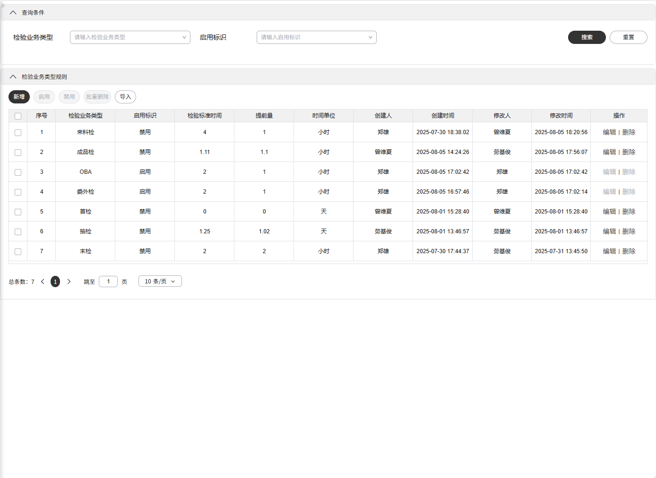This screenshot has width=656, height=478.
Task: Check the row for OBA
Action: point(18,172)
